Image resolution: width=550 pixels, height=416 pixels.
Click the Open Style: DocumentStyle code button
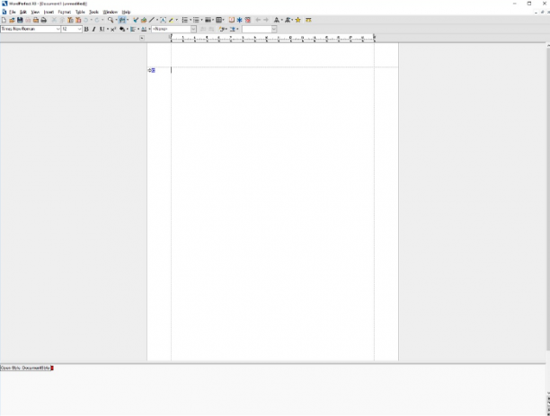(25, 368)
